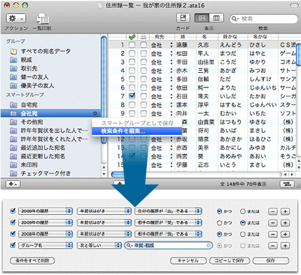Viewport: 301px width, 275px height.
Task: Select かつ on the second condition row
Action: [x=219, y=223]
